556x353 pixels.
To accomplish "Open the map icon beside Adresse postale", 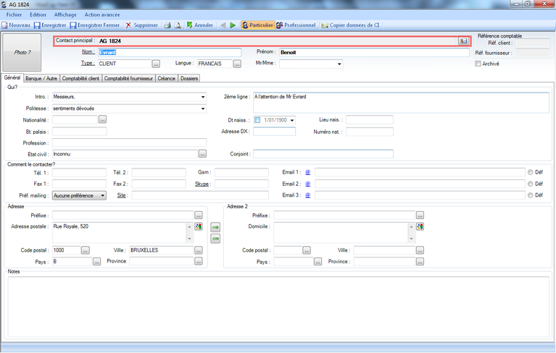I will click(x=199, y=226).
